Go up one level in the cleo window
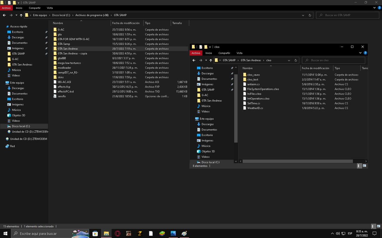 click(x=211, y=60)
